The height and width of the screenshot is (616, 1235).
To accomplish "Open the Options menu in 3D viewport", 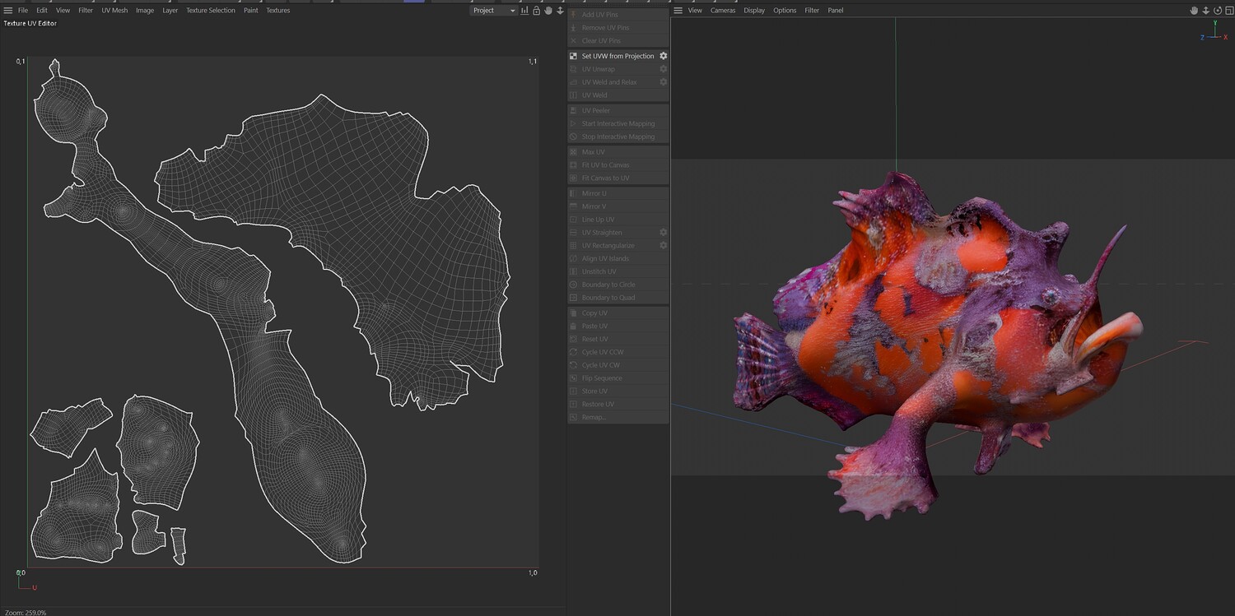I will click(x=785, y=11).
